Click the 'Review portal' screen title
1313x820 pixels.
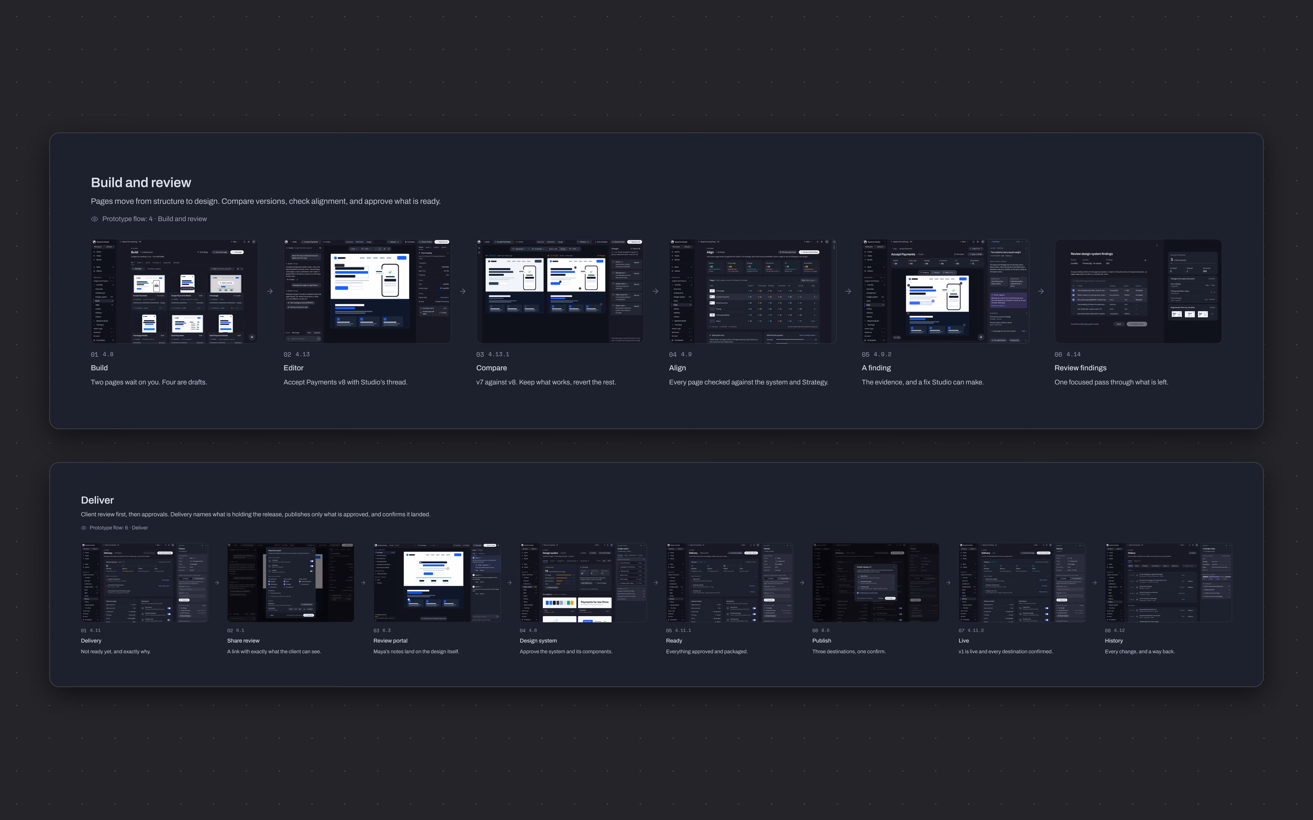tap(390, 640)
